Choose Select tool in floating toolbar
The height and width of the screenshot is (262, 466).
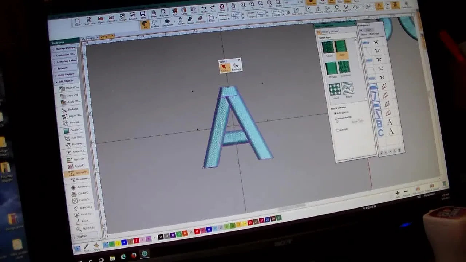coord(224,67)
